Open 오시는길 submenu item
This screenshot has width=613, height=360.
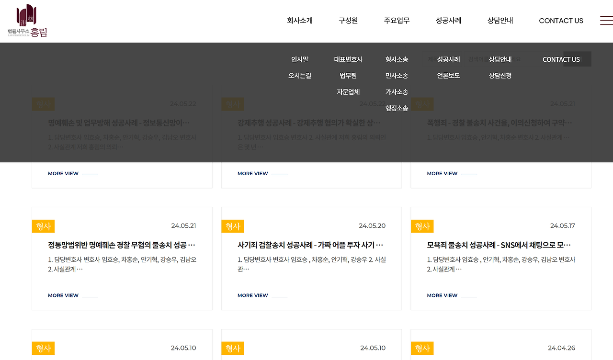(300, 76)
